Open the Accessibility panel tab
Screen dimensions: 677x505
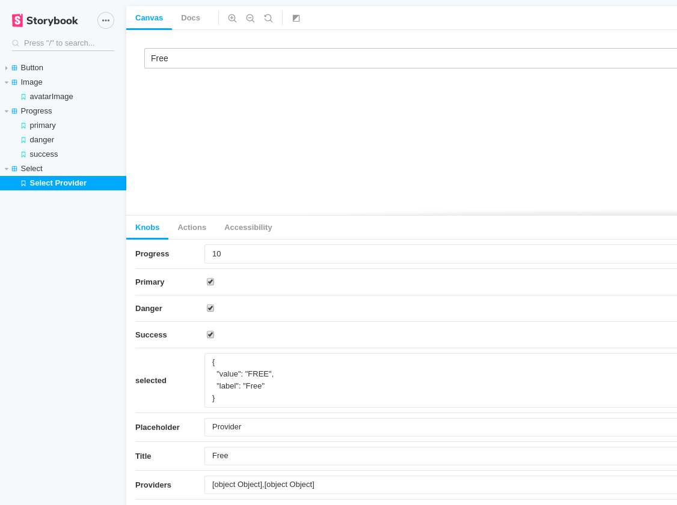tap(248, 227)
